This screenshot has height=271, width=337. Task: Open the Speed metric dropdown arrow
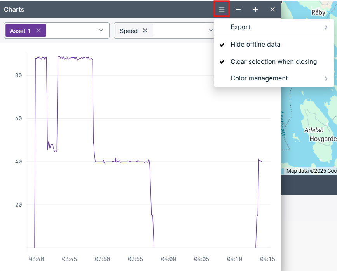(x=210, y=31)
